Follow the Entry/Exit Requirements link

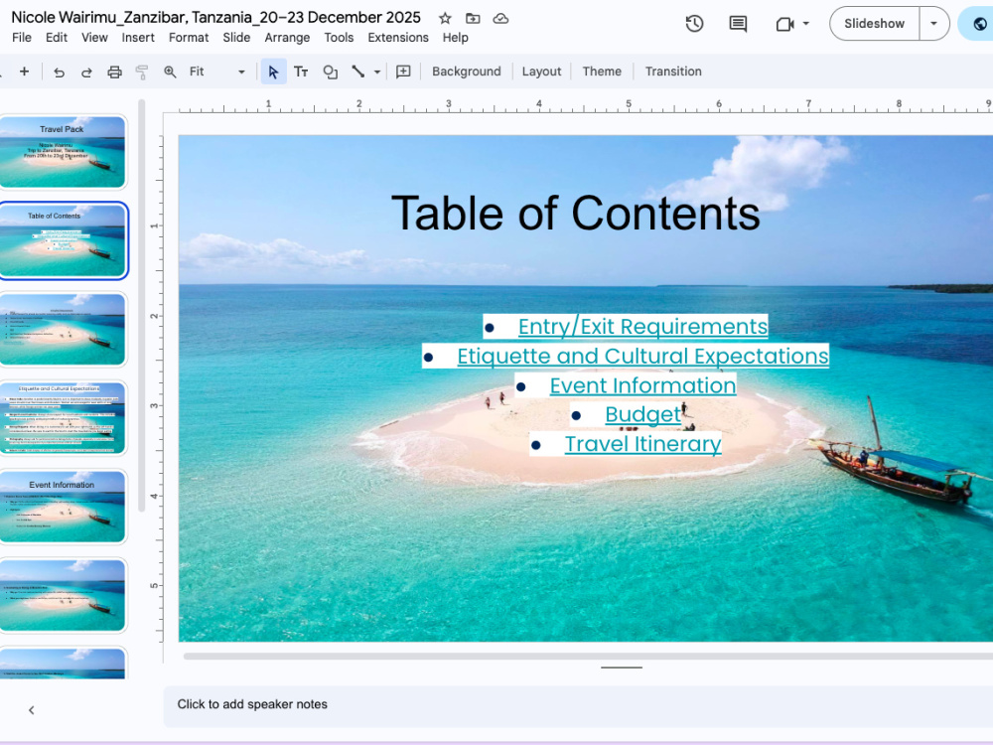[x=642, y=326]
